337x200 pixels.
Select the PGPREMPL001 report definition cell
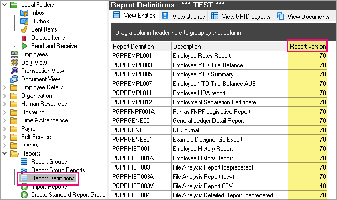tap(141, 56)
